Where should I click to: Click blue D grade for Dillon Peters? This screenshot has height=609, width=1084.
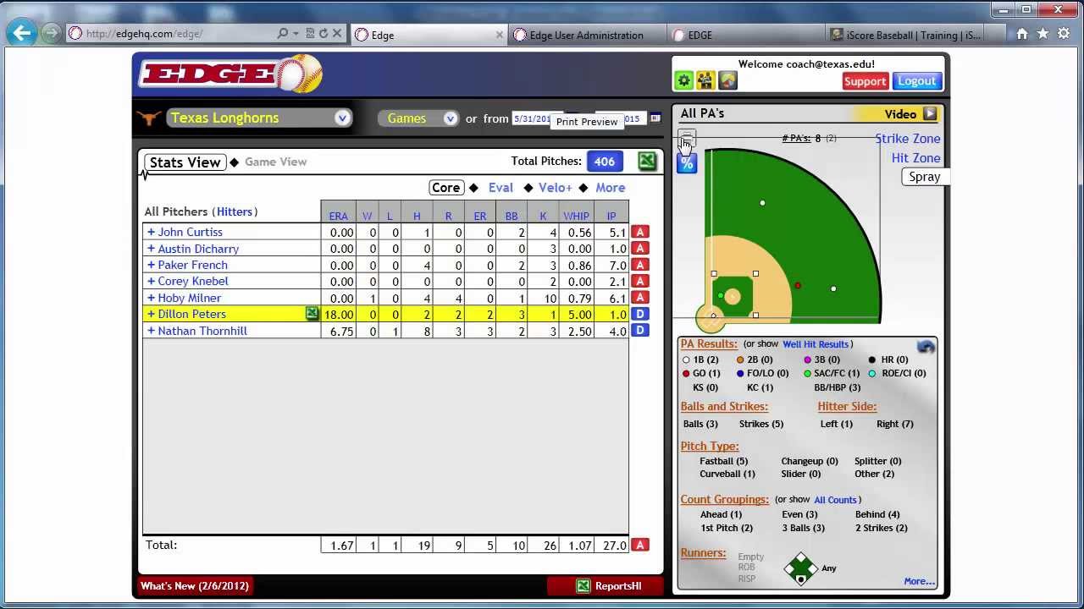(x=639, y=314)
